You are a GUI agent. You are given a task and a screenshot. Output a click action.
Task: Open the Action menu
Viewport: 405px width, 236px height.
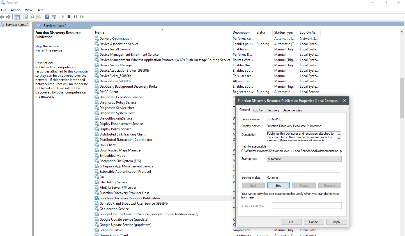click(15, 10)
